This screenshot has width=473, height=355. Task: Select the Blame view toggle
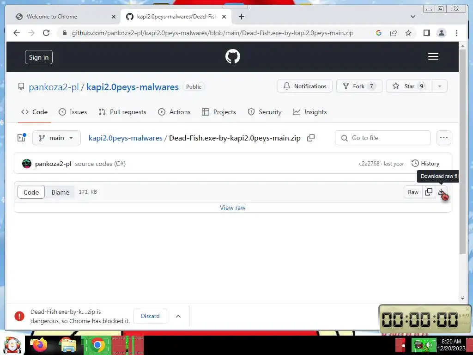60,192
